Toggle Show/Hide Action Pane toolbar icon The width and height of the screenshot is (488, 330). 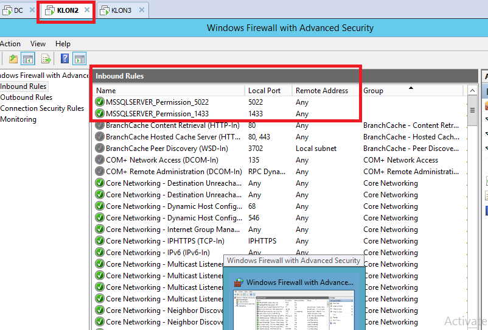pos(79,59)
